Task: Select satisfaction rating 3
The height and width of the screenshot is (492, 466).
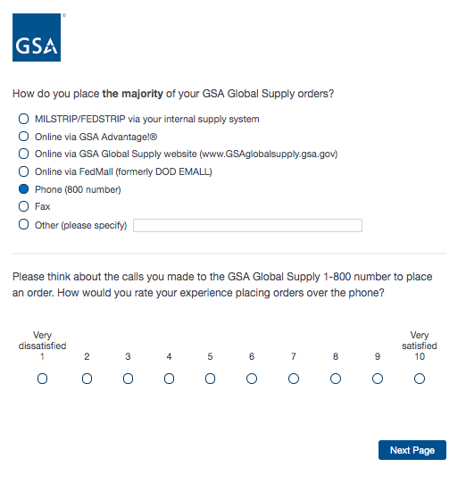Action: (x=128, y=379)
